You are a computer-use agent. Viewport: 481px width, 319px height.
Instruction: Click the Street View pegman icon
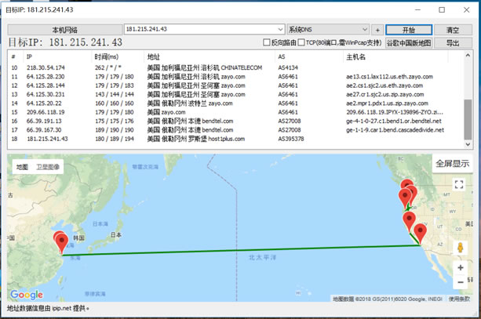(460, 248)
